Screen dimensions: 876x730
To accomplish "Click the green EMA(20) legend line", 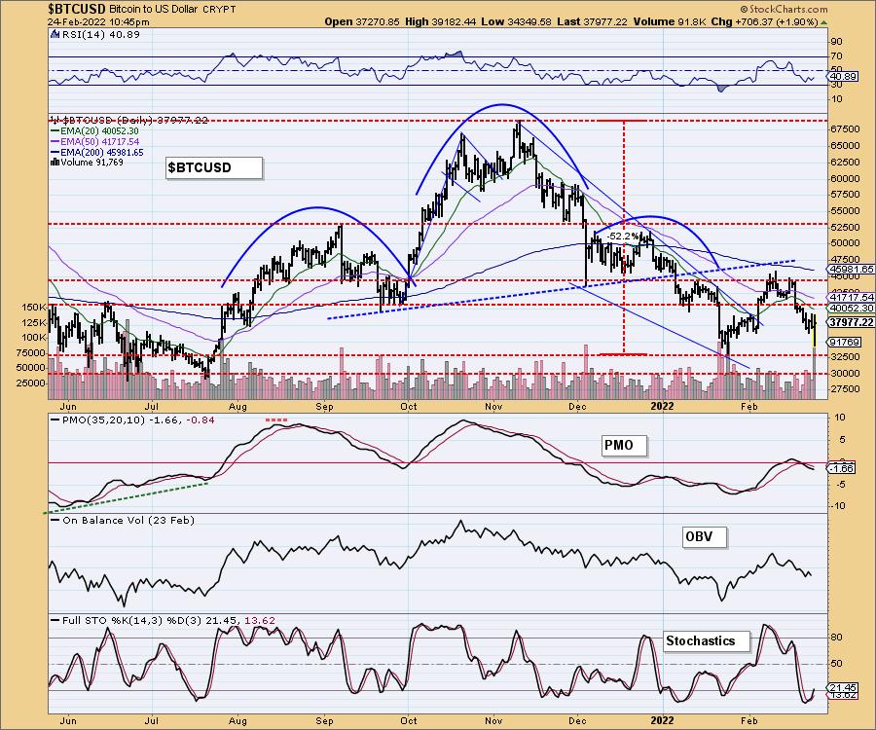I will (55, 131).
